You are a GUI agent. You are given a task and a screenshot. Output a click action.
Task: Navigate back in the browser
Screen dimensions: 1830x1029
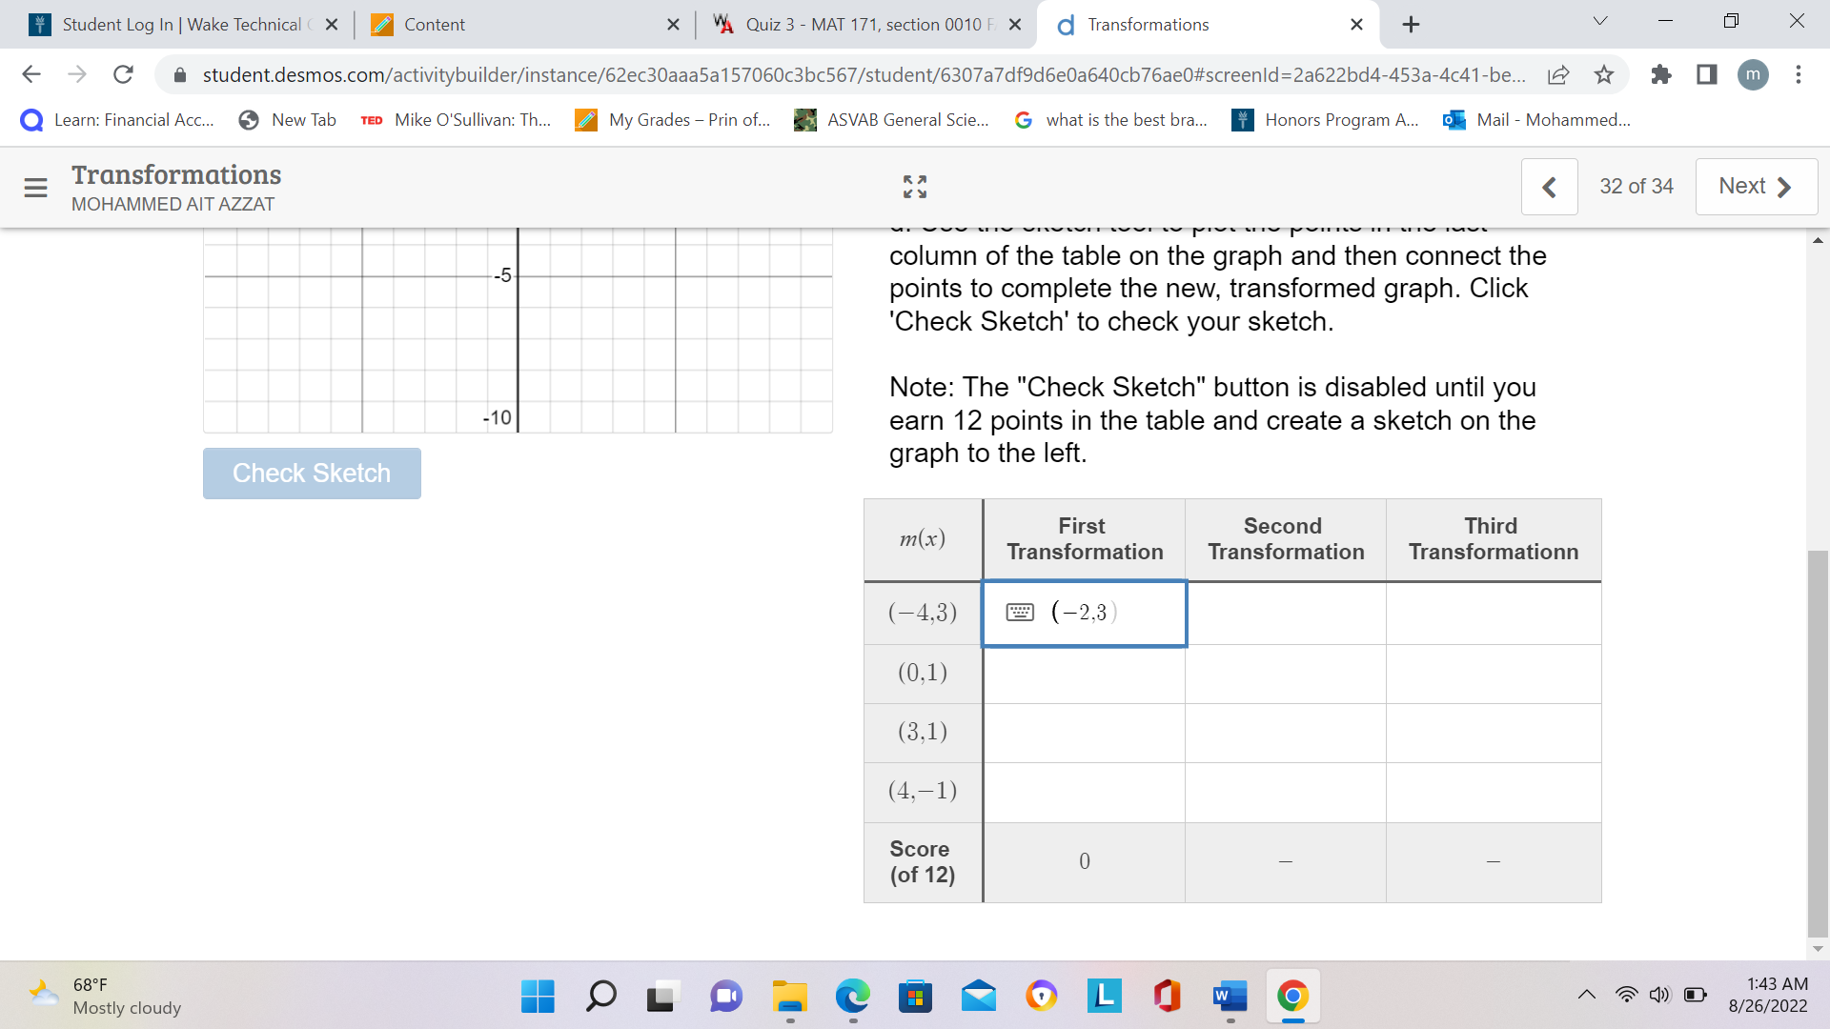pyautogui.click(x=31, y=74)
